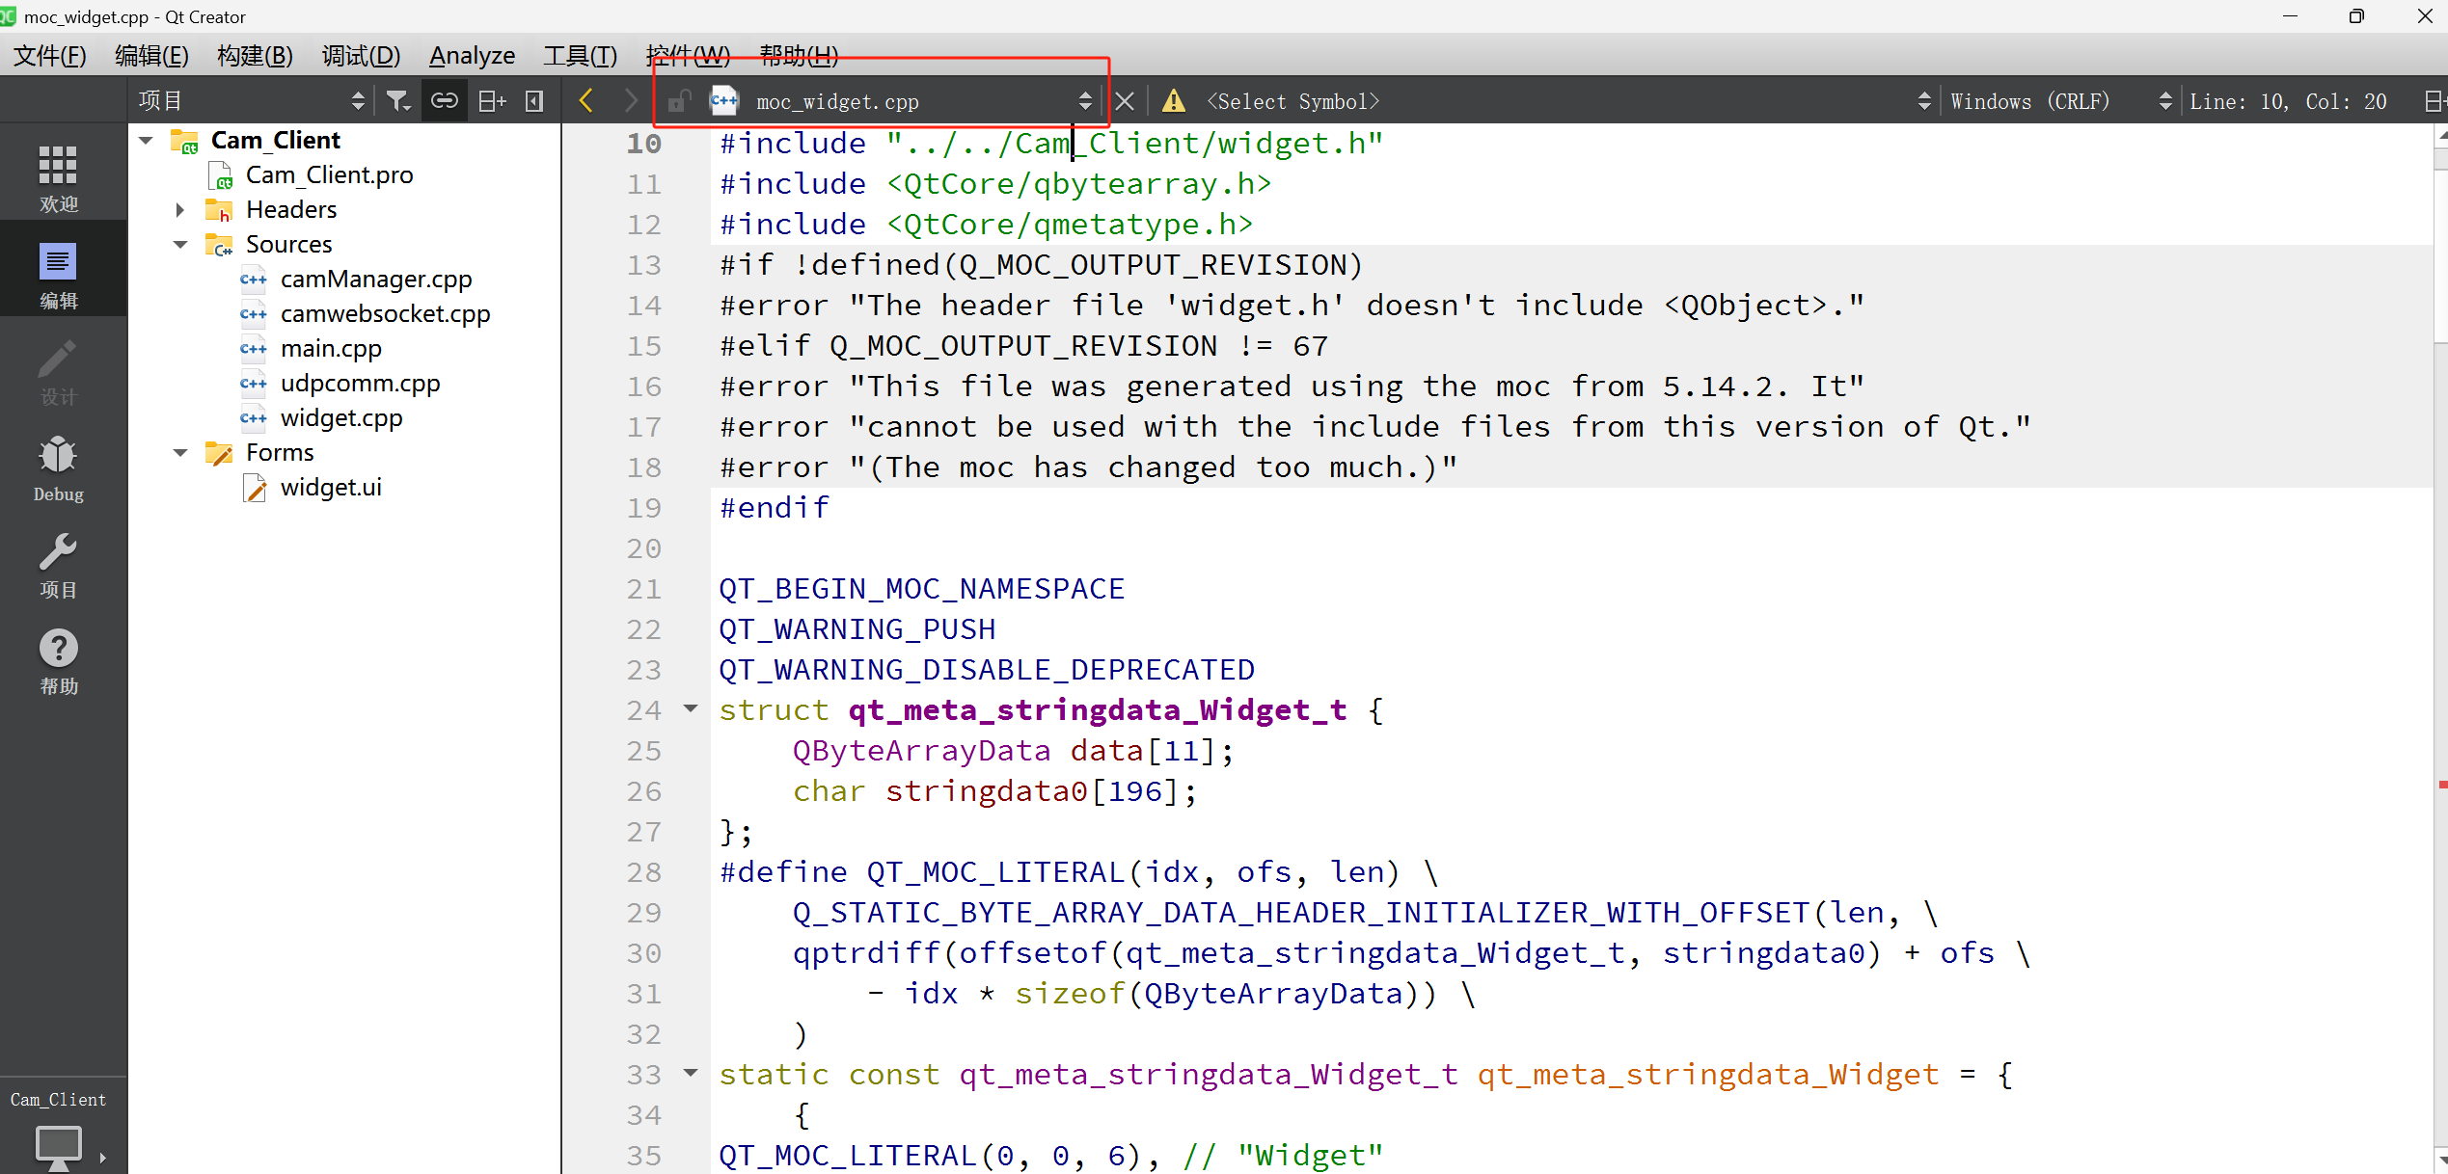Screen dimensions: 2448x1174
Task: Open the 构建(B) menu
Action: tap(255, 56)
